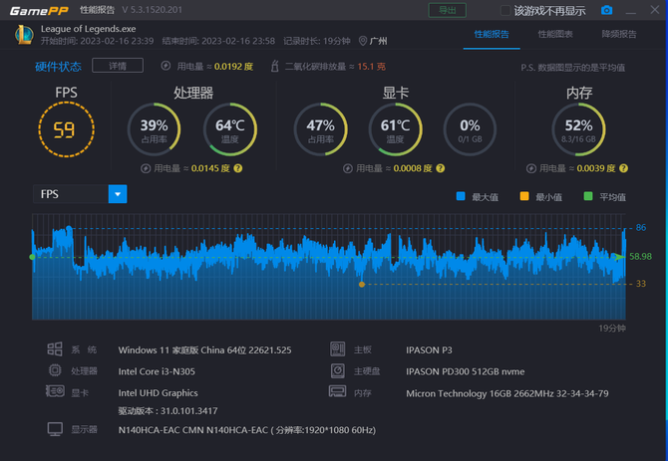The height and width of the screenshot is (461, 668).
Task: Click the graphics card icon in hardware list
Action: click(x=55, y=391)
